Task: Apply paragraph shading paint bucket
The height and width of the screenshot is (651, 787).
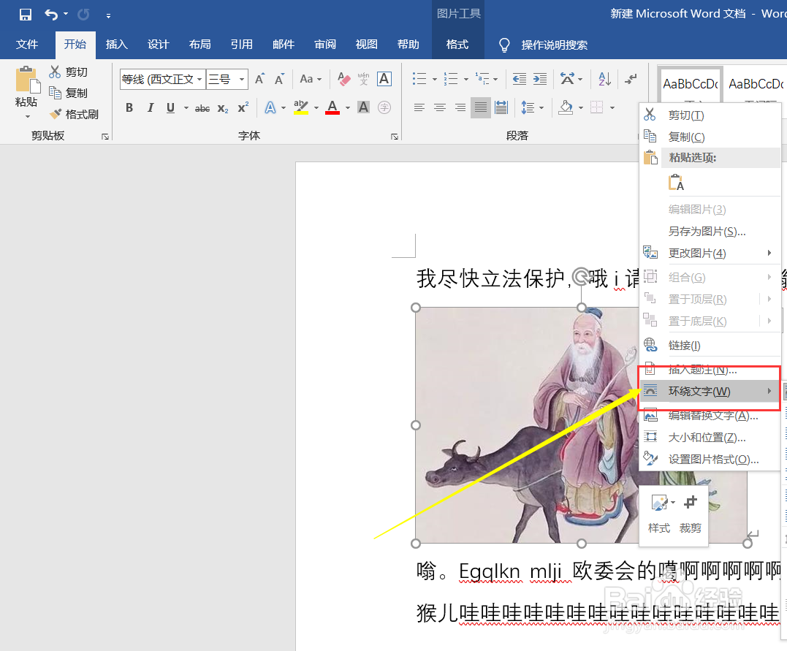Action: [566, 107]
